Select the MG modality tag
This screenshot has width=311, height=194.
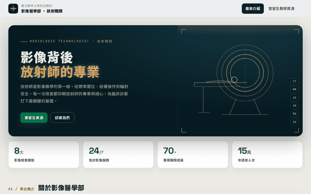click(x=294, y=114)
